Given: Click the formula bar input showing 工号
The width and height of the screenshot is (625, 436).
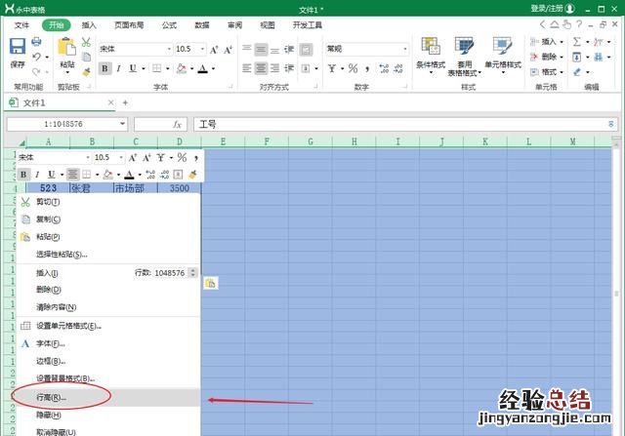Looking at the screenshot, I should pos(391,124).
